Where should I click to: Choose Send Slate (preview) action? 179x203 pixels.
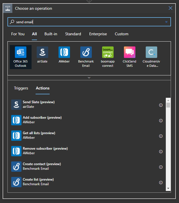point(87,105)
